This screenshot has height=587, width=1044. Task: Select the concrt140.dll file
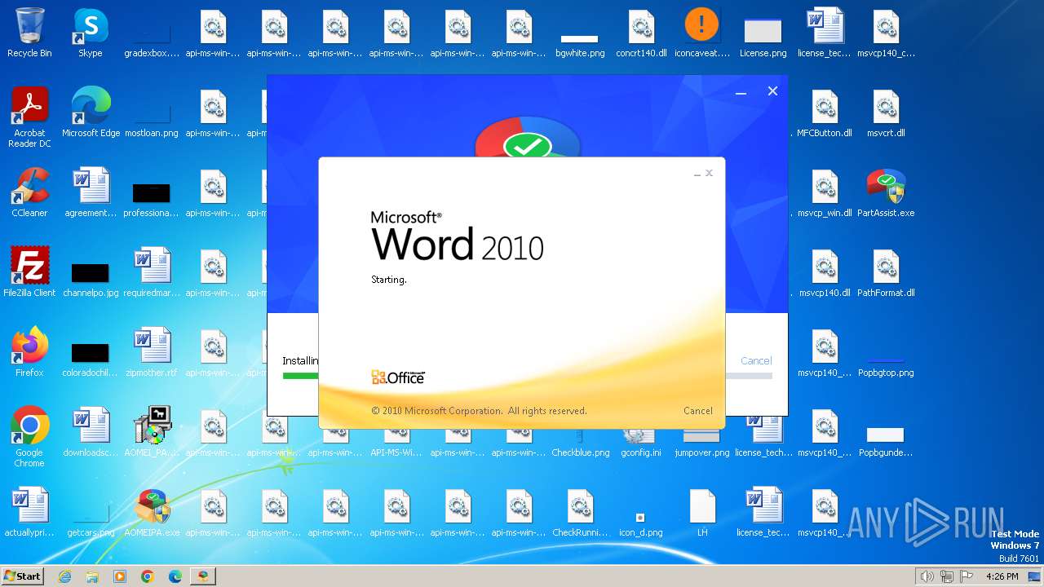pyautogui.click(x=641, y=33)
